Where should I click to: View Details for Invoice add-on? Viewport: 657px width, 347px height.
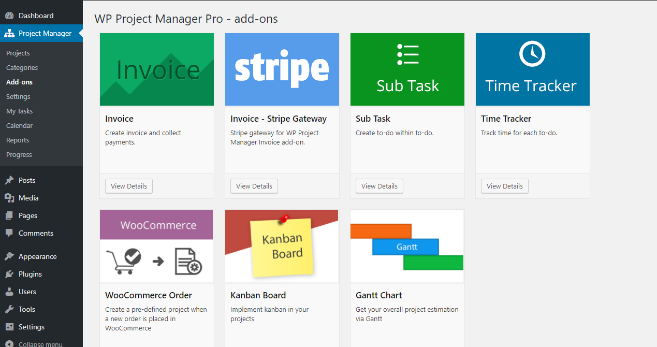point(129,186)
